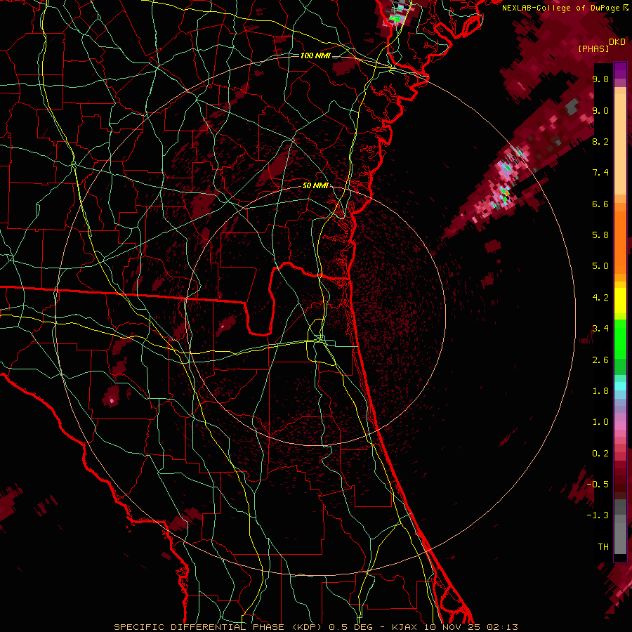Click the 100 NMI range ring label

[315, 55]
